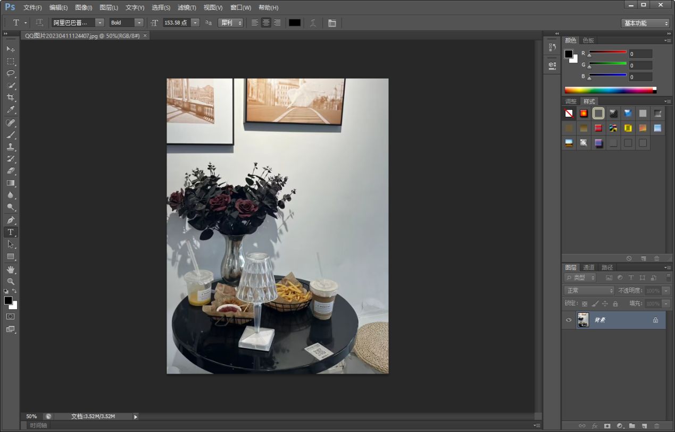The image size is (675, 432).
Task: Toggle center text alignment
Action: [x=266, y=23]
